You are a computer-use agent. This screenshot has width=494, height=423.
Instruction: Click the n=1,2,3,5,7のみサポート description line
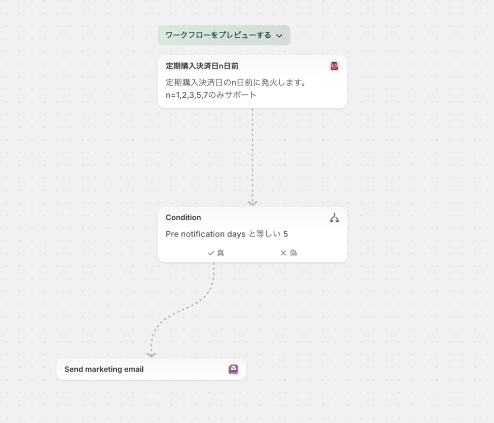(x=211, y=95)
